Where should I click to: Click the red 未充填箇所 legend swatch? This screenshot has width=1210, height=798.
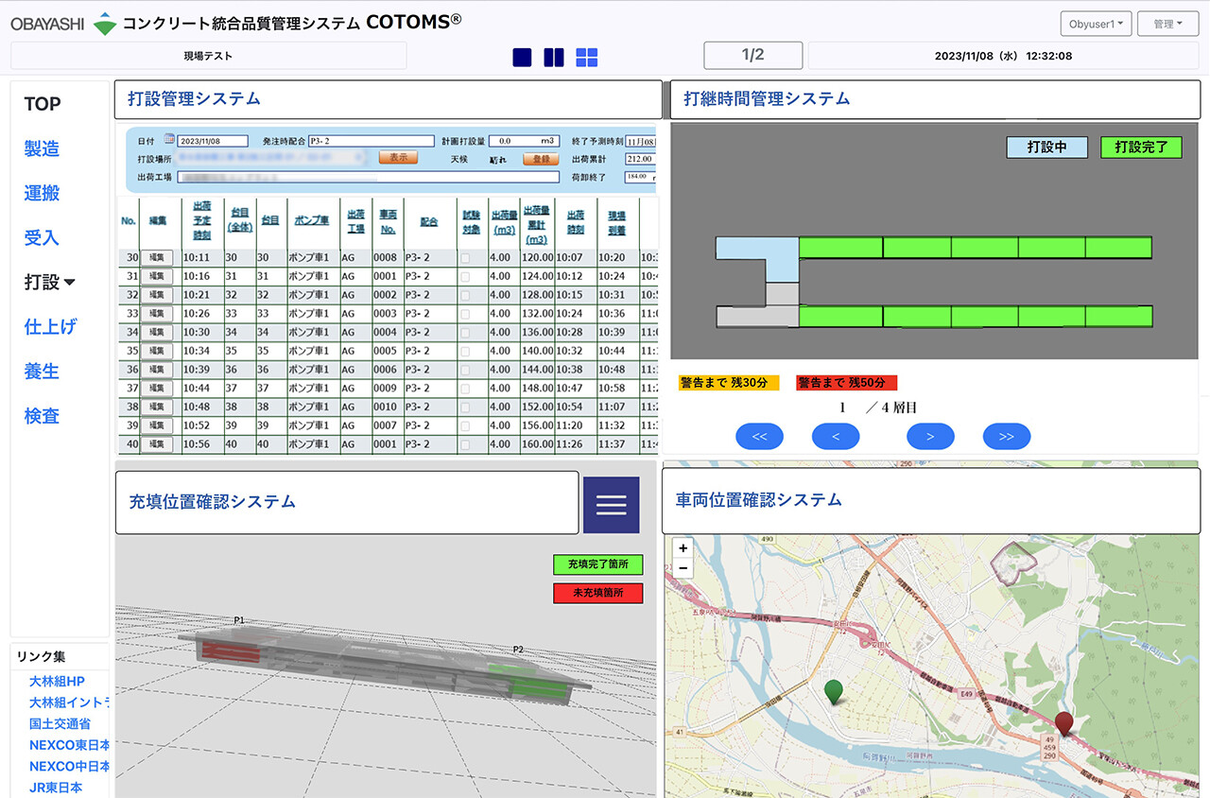(597, 593)
